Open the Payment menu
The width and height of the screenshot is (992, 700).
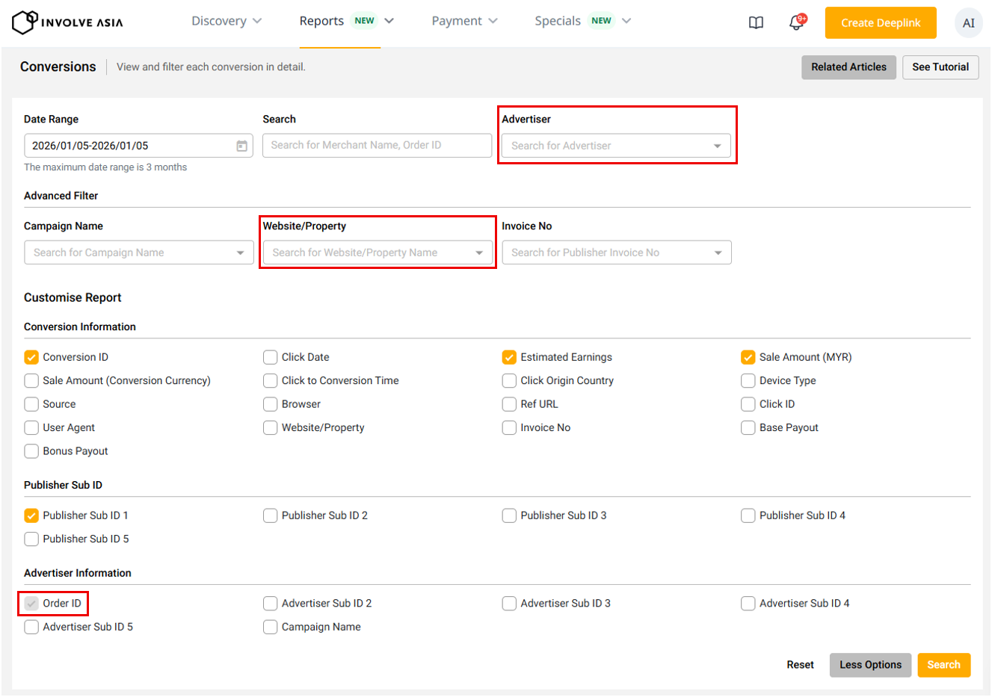463,21
